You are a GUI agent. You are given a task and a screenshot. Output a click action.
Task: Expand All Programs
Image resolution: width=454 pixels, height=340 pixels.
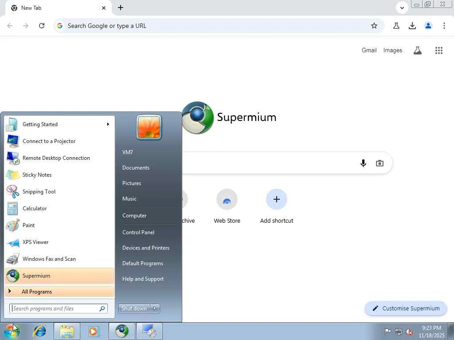pos(59,291)
